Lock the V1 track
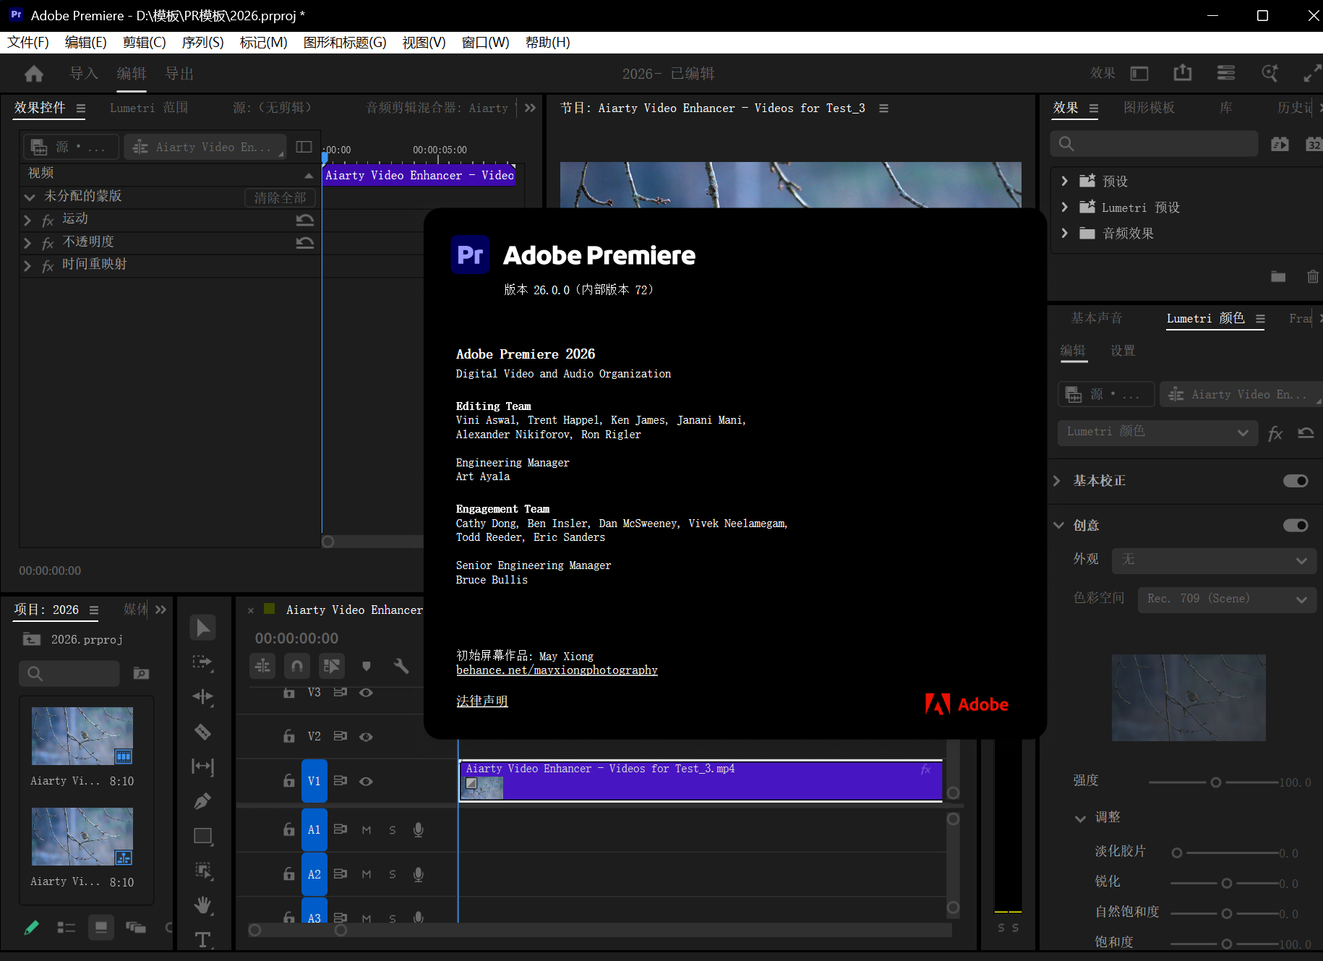The height and width of the screenshot is (961, 1323). coord(289,781)
